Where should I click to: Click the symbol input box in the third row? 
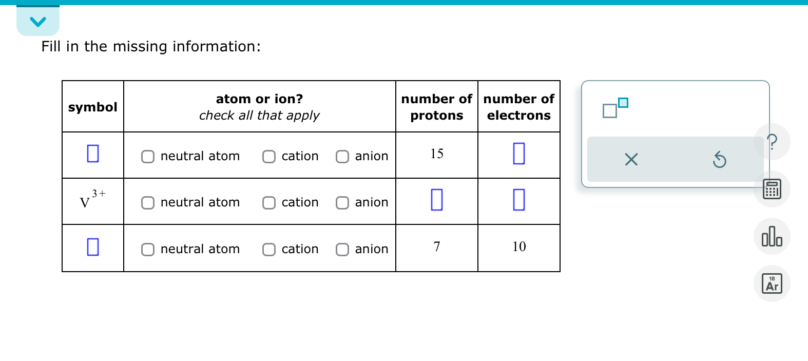92,247
